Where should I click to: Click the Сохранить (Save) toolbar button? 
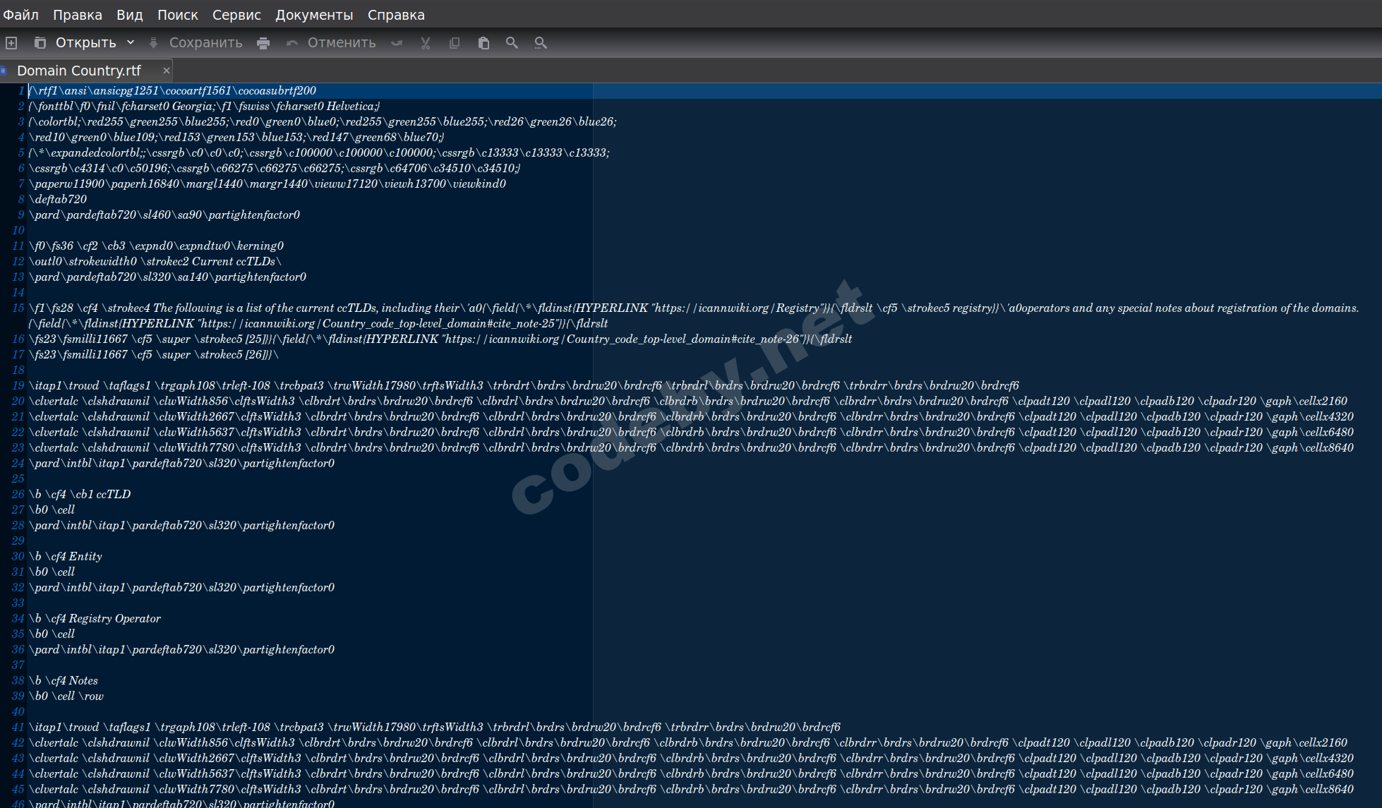[x=196, y=43]
